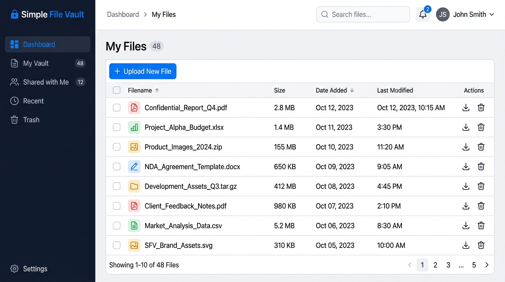This screenshot has height=282, width=505.
Task: Open Settings at the sidebar bottom
Action: [29, 269]
